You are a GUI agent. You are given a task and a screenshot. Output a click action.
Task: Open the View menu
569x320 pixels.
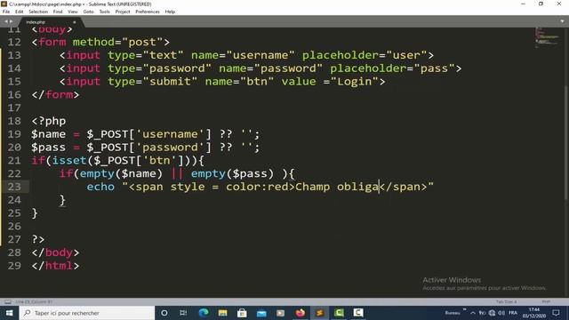tap(73, 12)
